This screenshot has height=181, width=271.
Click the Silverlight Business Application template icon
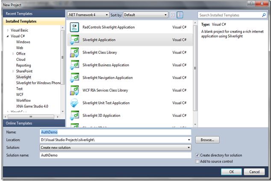pos(74,65)
